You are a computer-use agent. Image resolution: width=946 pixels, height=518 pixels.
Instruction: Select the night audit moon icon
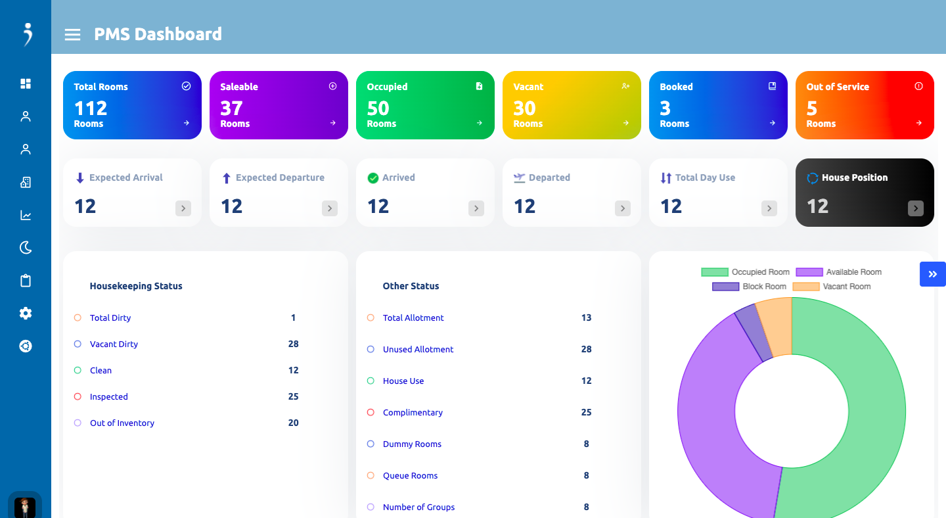[26, 248]
